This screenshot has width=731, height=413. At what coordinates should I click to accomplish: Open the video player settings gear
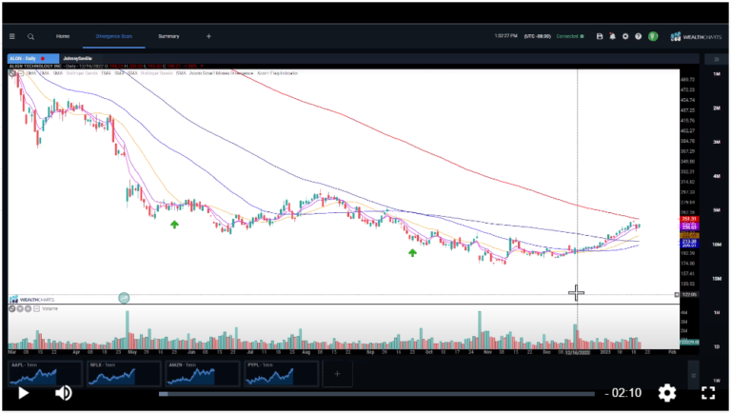tap(667, 392)
